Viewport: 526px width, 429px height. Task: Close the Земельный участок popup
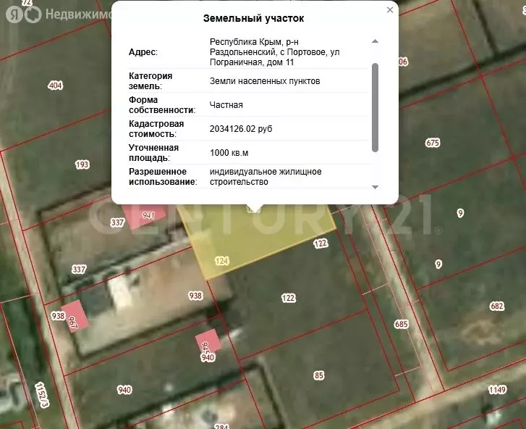pyautogui.click(x=390, y=10)
